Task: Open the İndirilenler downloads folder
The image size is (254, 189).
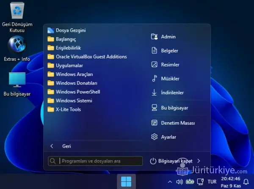Action: point(172,93)
